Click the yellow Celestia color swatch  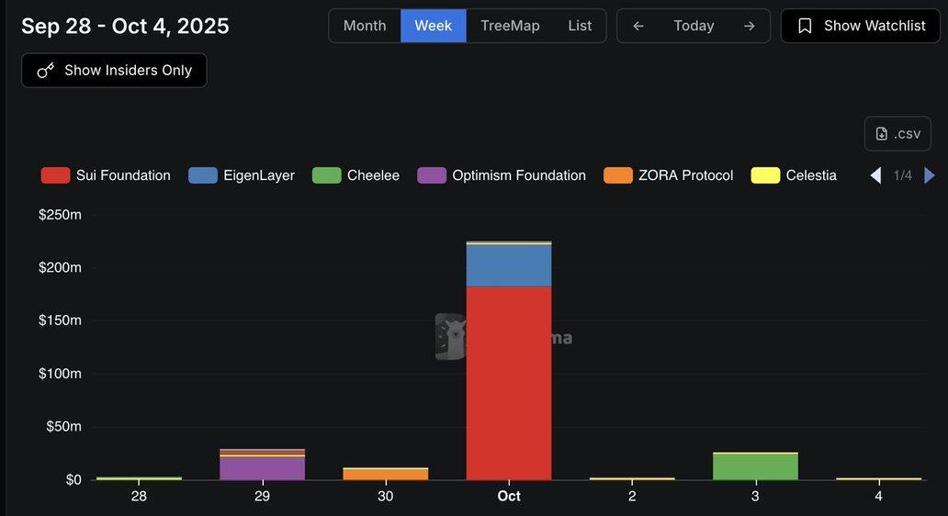click(765, 175)
